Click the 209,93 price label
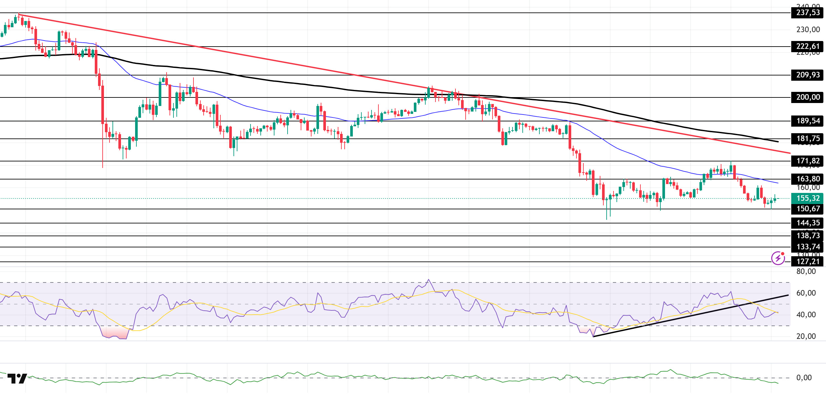Screen dimensions: 826x396 pyautogui.click(x=808, y=75)
